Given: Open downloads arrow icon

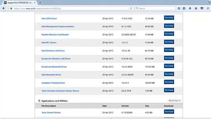Looking at the screenshot, I should [x=190, y=8].
